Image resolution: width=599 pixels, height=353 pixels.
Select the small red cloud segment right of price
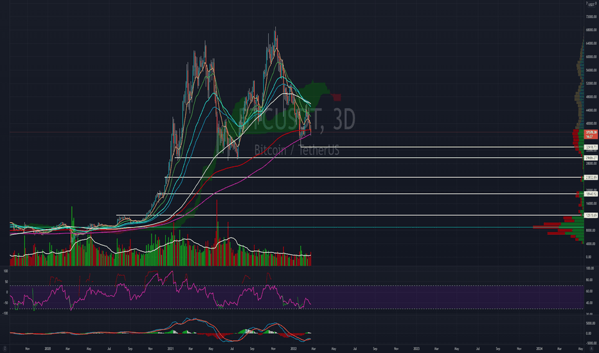(337, 98)
